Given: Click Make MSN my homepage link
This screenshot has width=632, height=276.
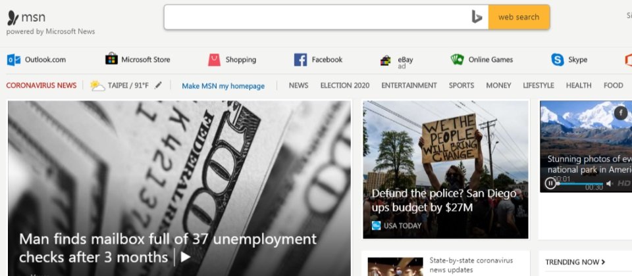Looking at the screenshot, I should [x=223, y=86].
